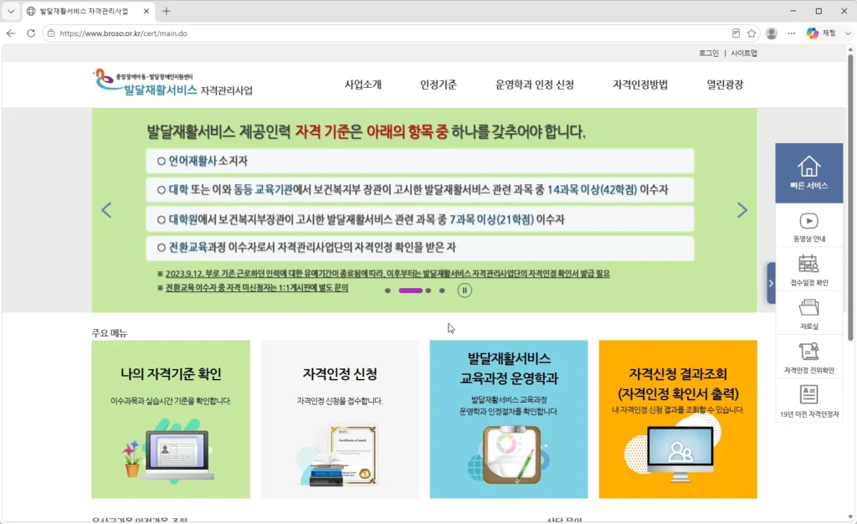The width and height of the screenshot is (857, 524).
Task: Expand the Copilot sidebar dropdown arrow
Action: (x=848, y=33)
